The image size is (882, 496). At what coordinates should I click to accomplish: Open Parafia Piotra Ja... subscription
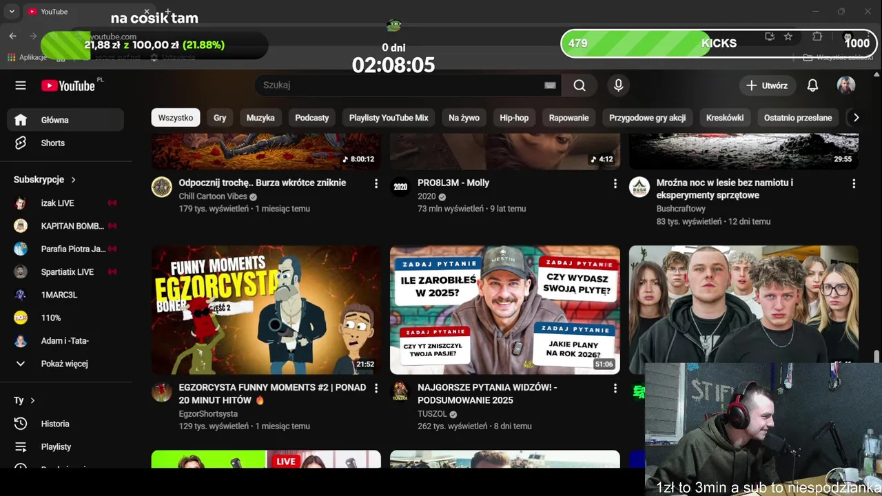[65, 249]
